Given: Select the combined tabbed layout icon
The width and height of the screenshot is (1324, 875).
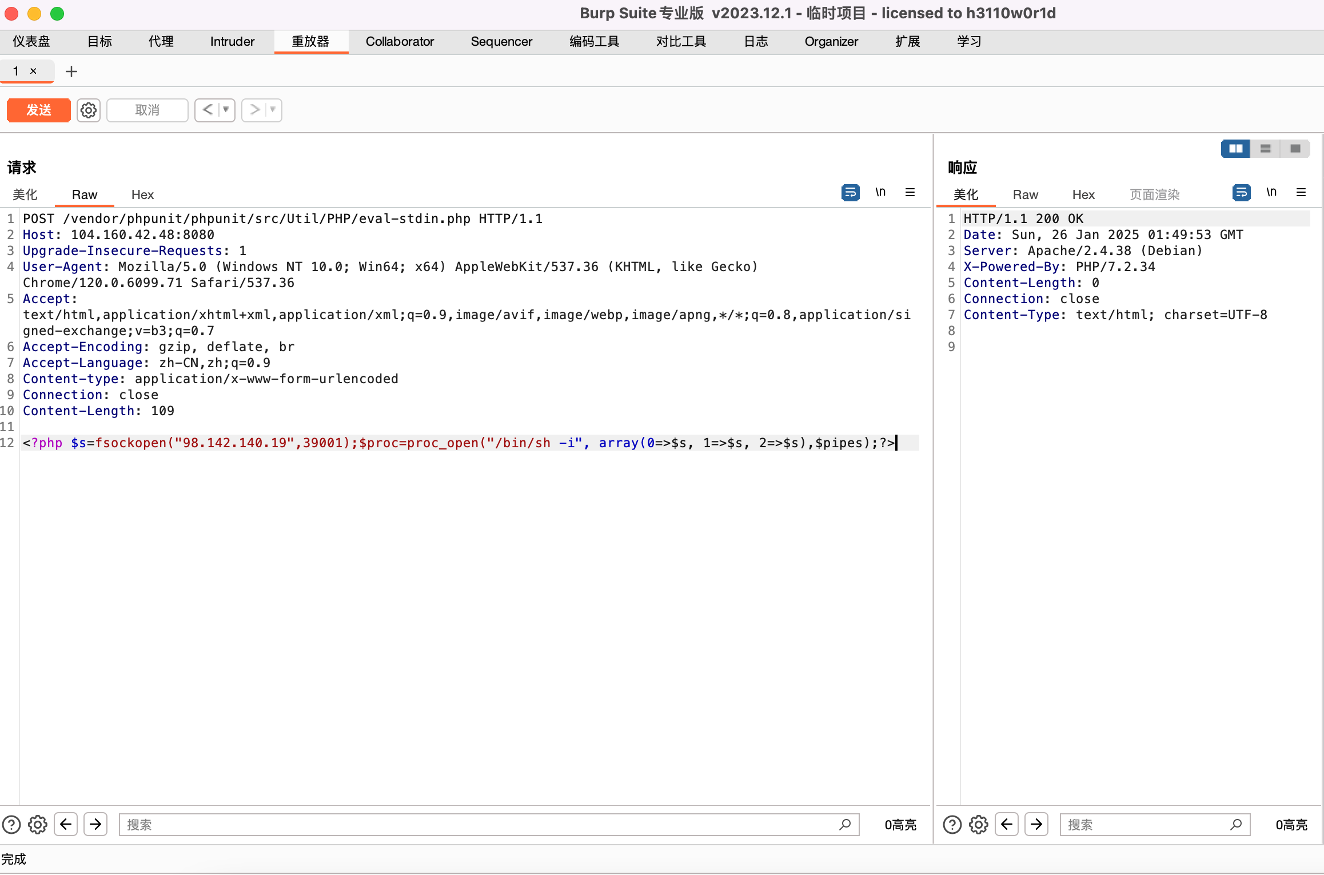Looking at the screenshot, I should coord(1295,149).
